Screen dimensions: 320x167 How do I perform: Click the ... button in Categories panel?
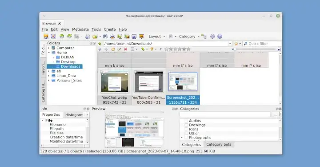tap(275, 114)
